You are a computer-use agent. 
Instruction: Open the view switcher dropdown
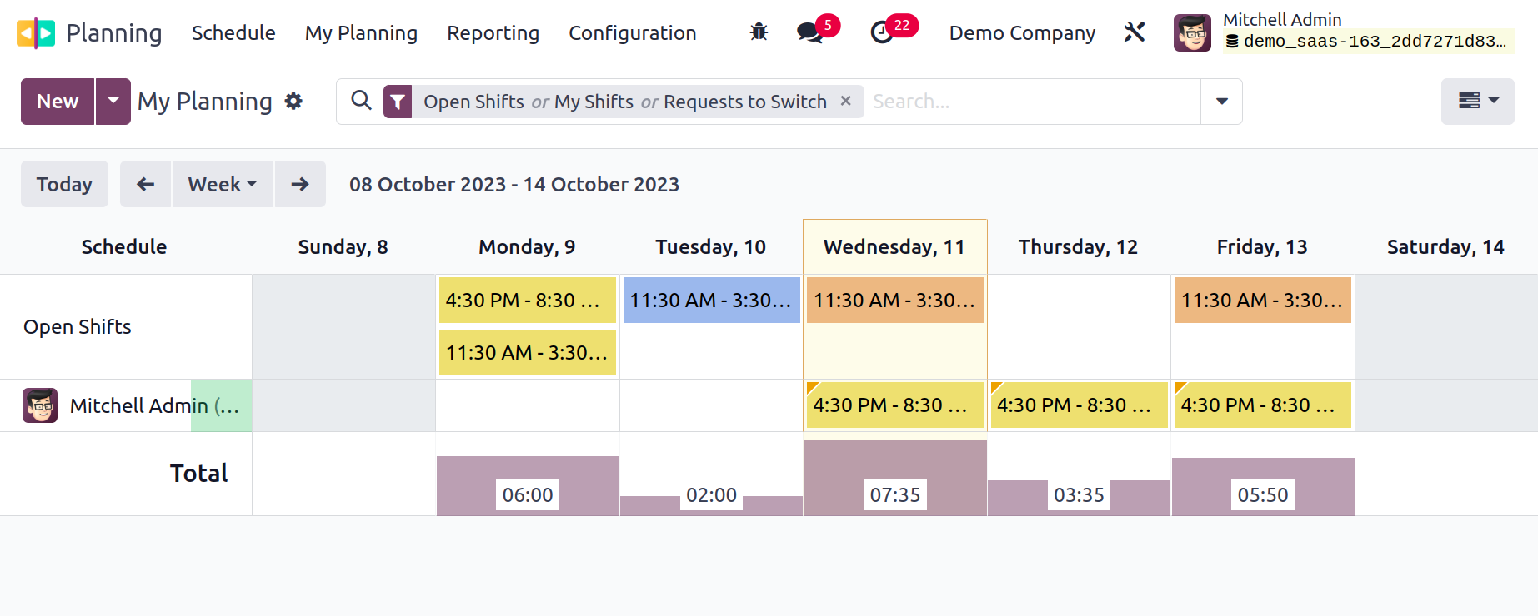coord(1478,102)
